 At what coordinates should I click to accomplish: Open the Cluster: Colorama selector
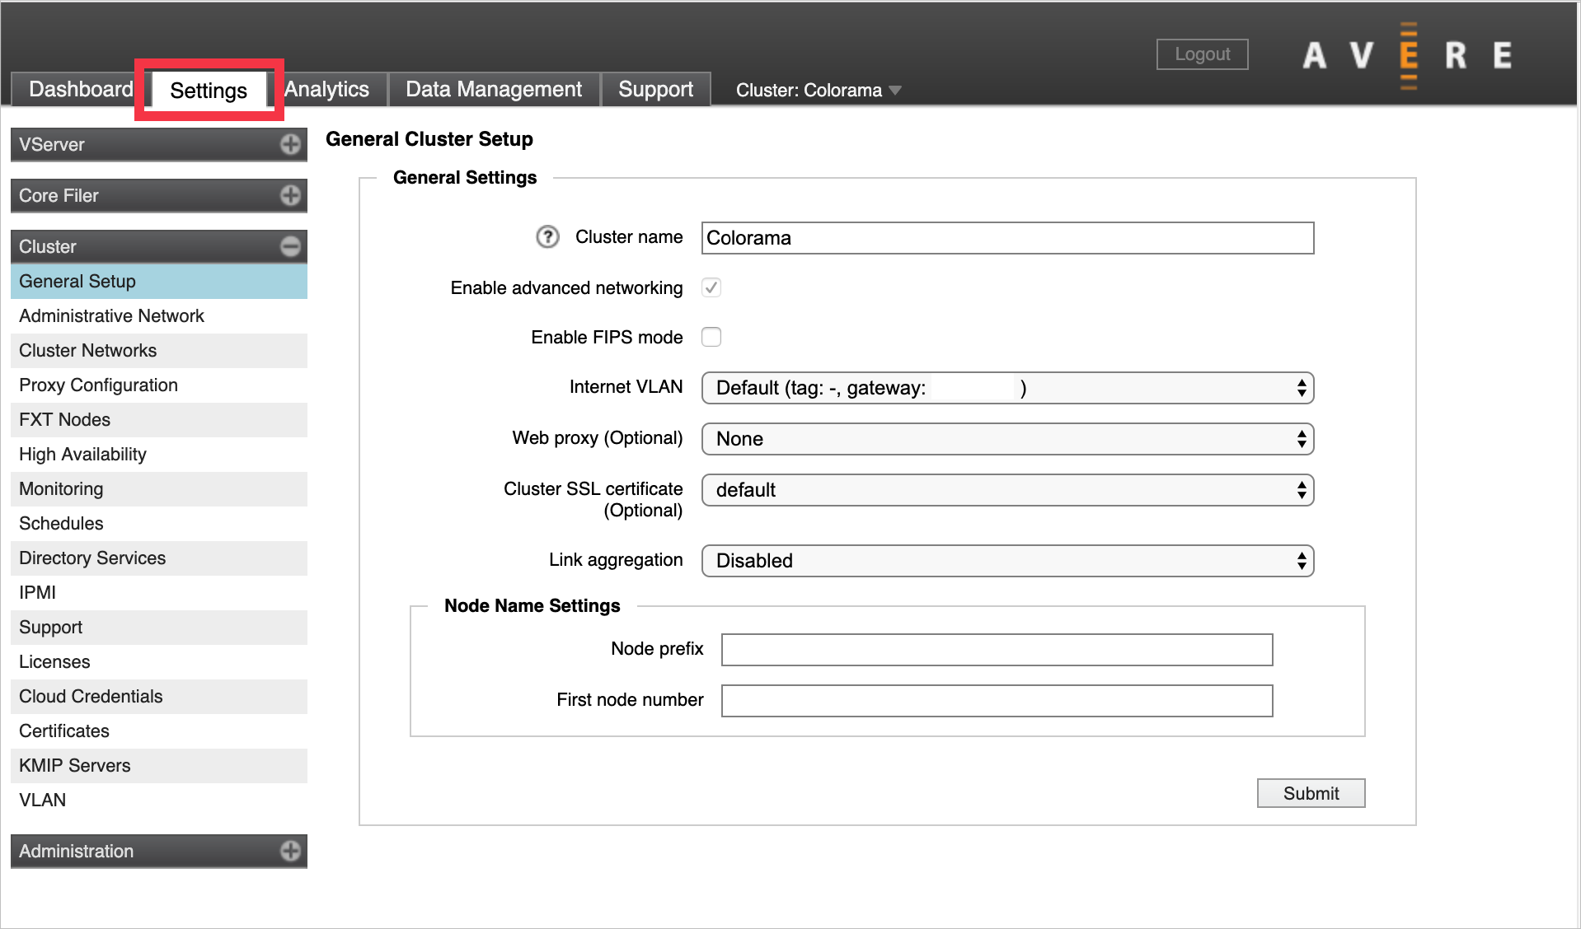click(x=818, y=90)
